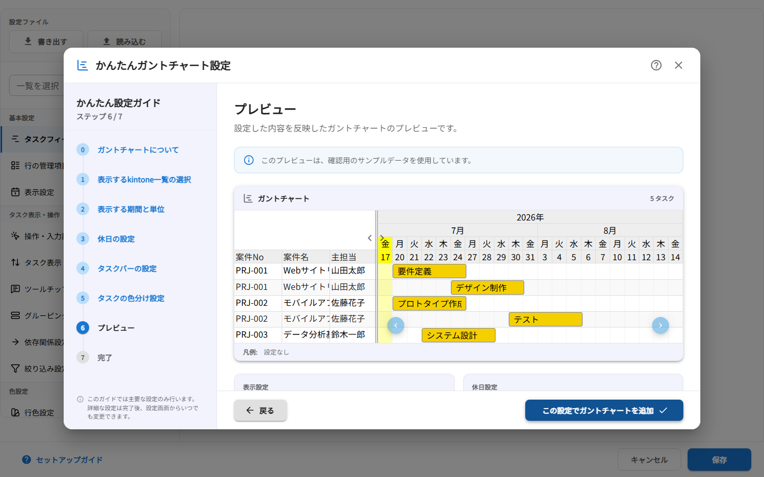Open the セットアップガイド link

(63, 460)
